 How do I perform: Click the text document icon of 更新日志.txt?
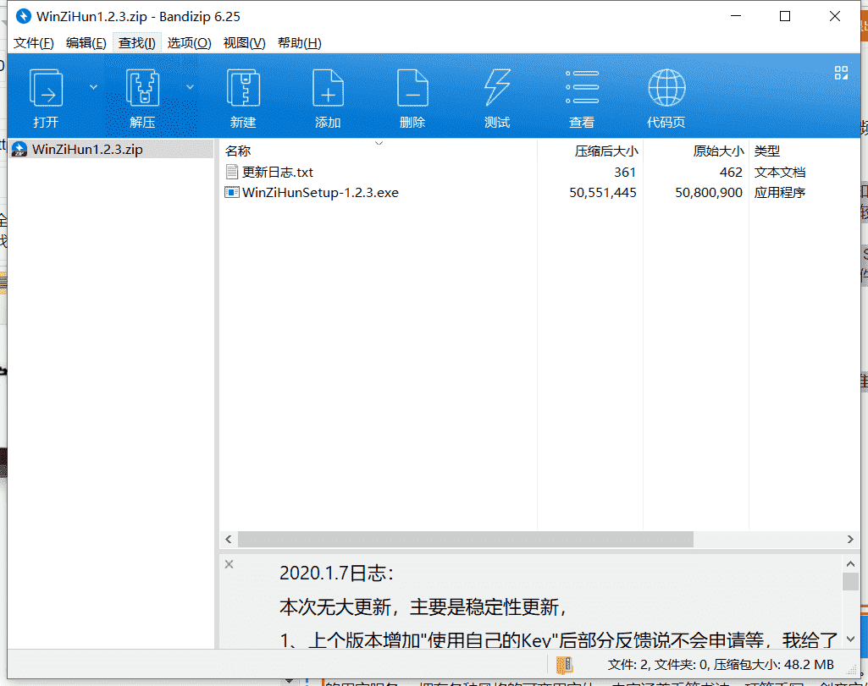pos(232,172)
